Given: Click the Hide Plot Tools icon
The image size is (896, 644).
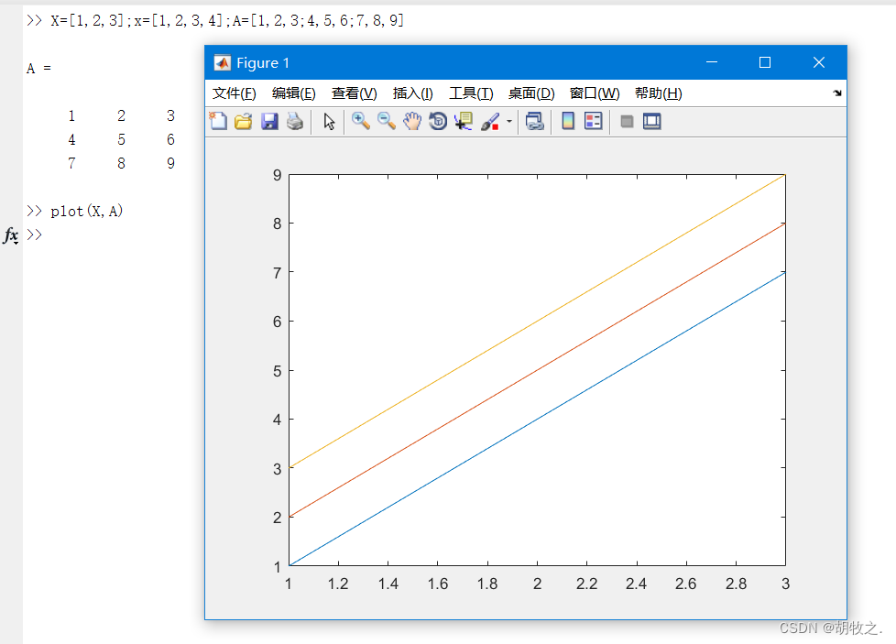Looking at the screenshot, I should (x=627, y=121).
